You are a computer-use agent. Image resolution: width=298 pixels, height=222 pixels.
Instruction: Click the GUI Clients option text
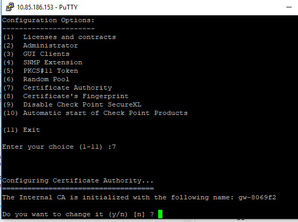(46, 54)
